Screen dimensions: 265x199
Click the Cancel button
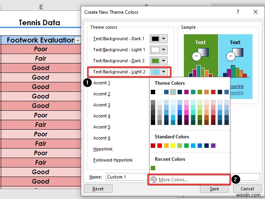pos(247,189)
